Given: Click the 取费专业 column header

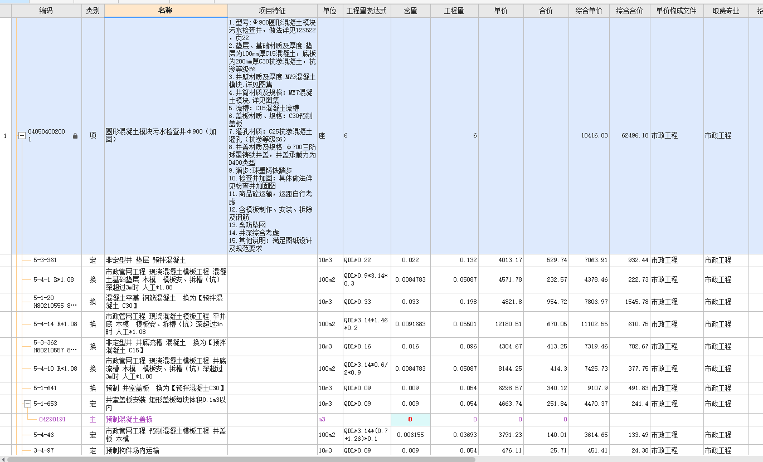Looking at the screenshot, I should (726, 11).
